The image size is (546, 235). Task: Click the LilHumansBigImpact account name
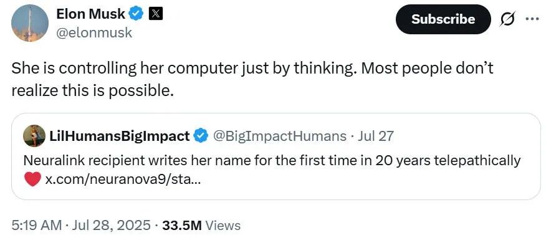120,136
